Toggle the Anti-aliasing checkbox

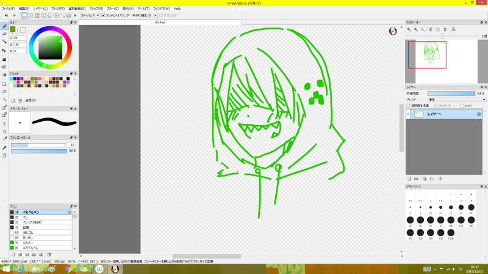pos(103,15)
